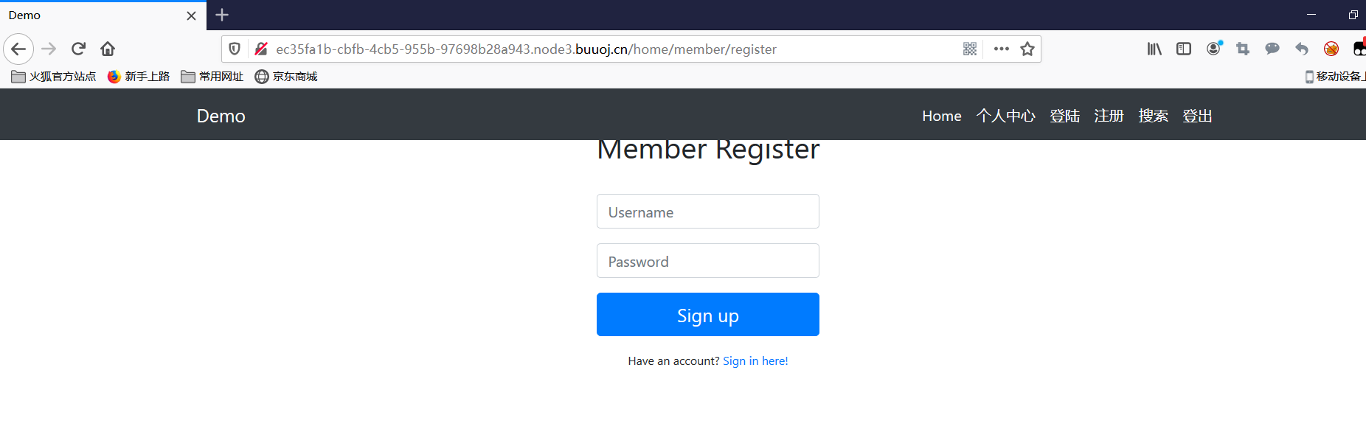Expand the 常用网址 bookmarks folder

click(212, 77)
